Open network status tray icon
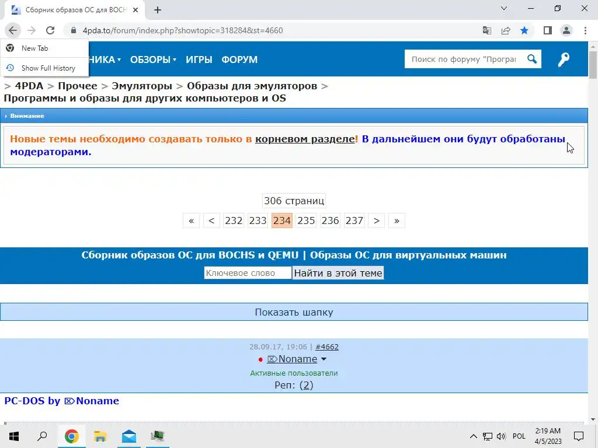The width and height of the screenshot is (598, 448). (488, 436)
